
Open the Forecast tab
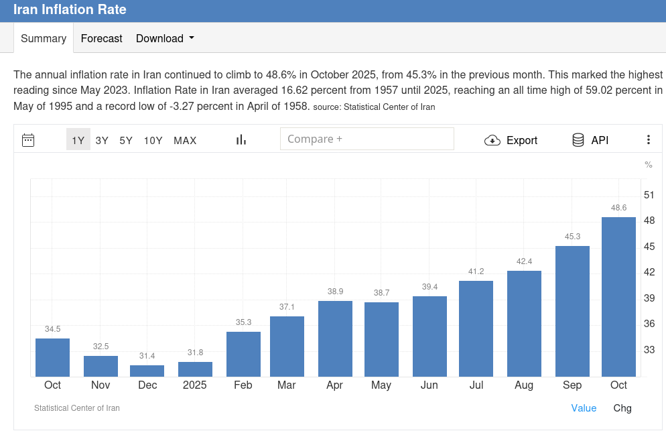point(102,38)
